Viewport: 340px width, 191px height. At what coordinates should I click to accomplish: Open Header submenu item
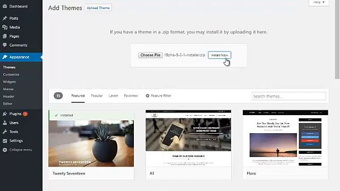[x=8, y=97]
